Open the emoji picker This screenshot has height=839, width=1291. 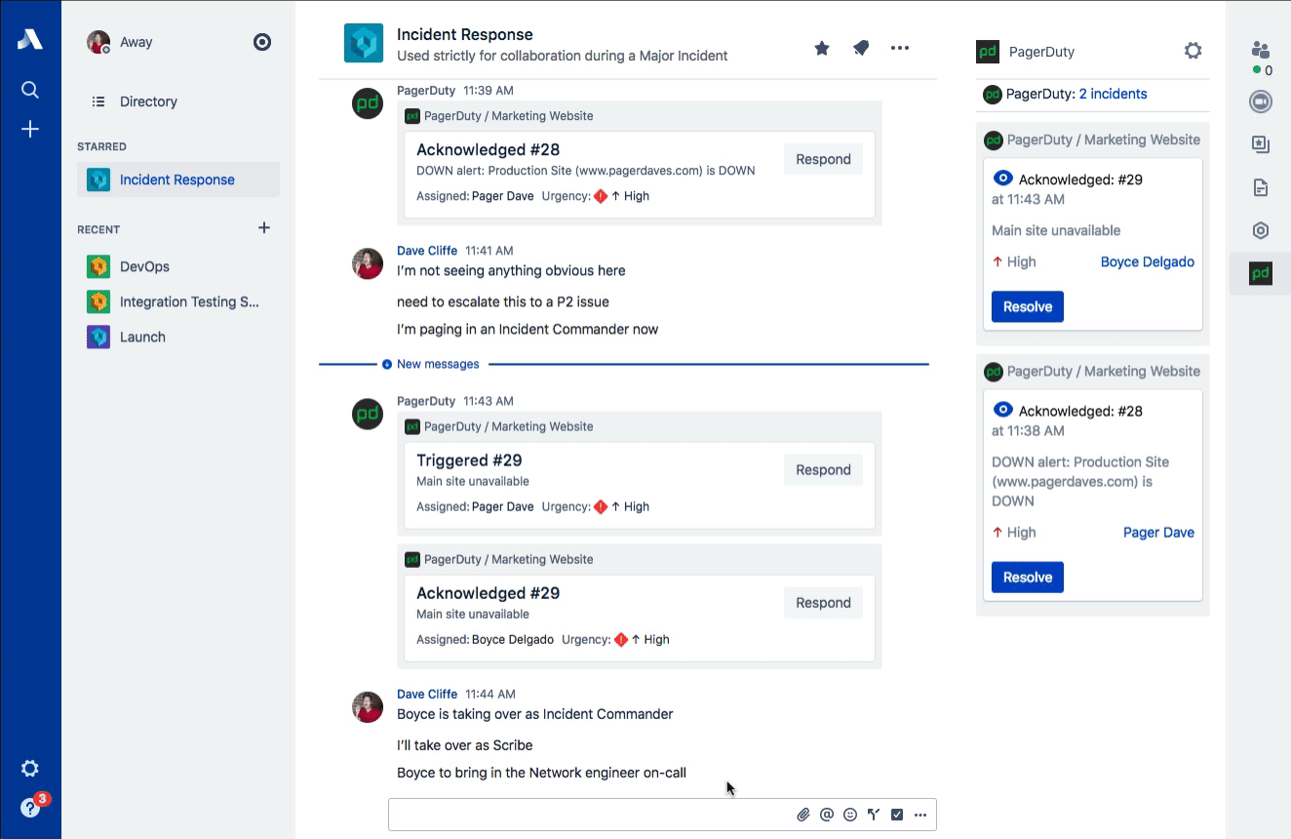point(850,815)
